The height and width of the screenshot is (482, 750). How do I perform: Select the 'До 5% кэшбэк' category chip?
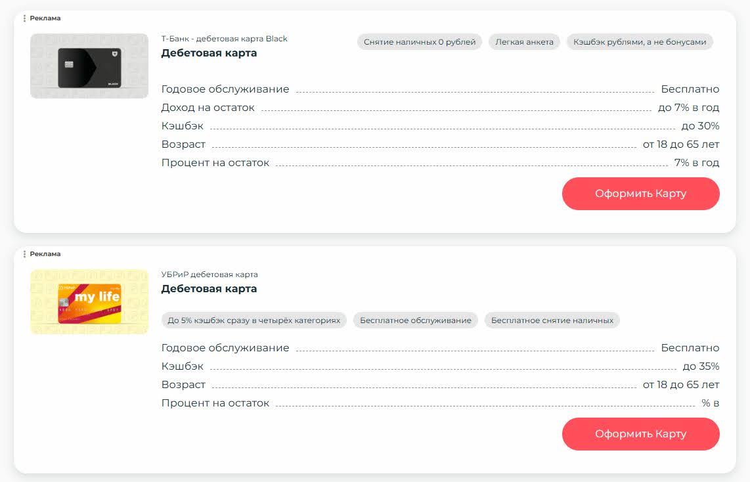(253, 320)
